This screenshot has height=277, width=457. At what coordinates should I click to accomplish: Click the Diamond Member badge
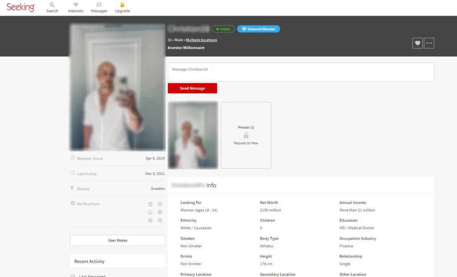258,29
